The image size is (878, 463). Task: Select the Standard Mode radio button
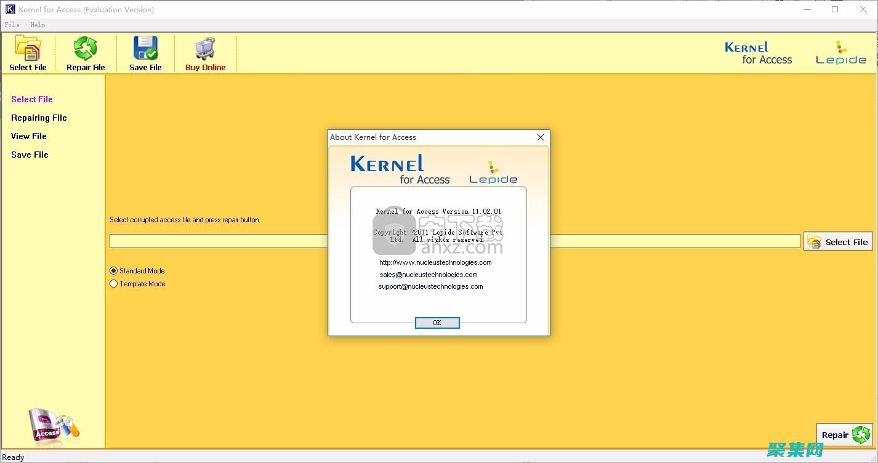(113, 271)
